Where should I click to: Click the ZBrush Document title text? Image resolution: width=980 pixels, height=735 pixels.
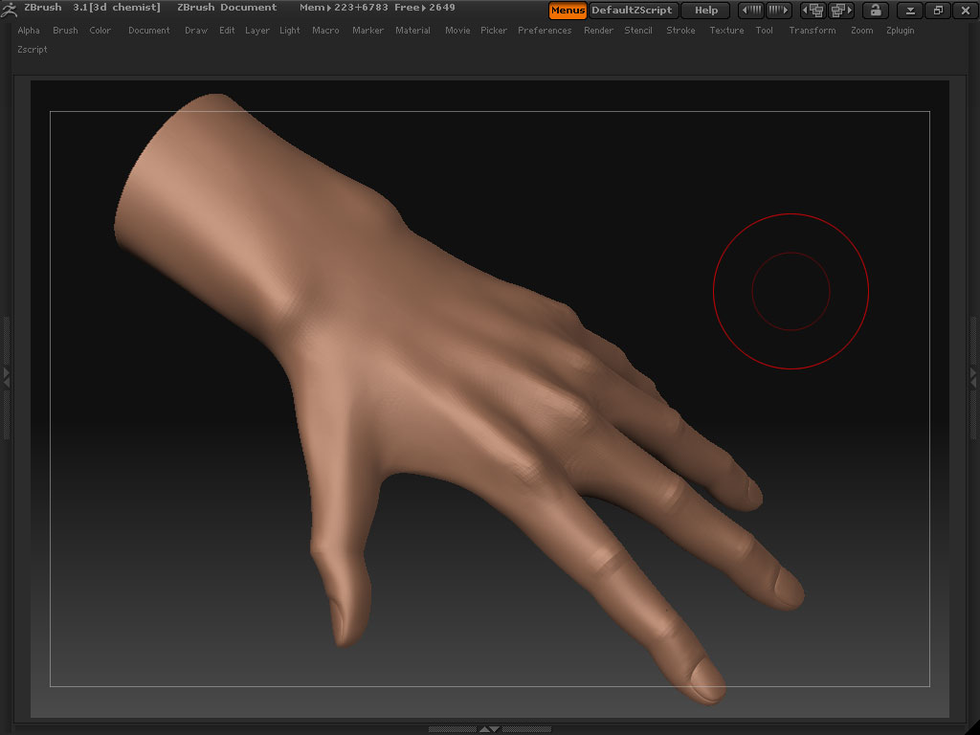(227, 8)
